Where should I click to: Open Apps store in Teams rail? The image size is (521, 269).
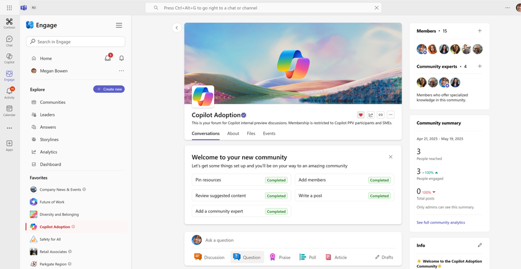[x=9, y=145]
